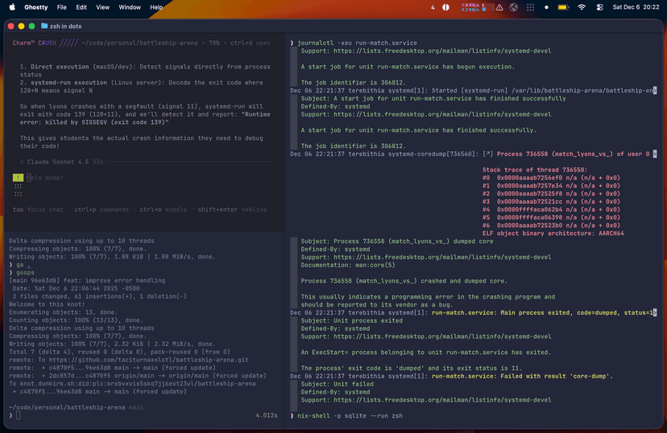
Task: Click the Wi-Fi status icon
Action: 582,7
